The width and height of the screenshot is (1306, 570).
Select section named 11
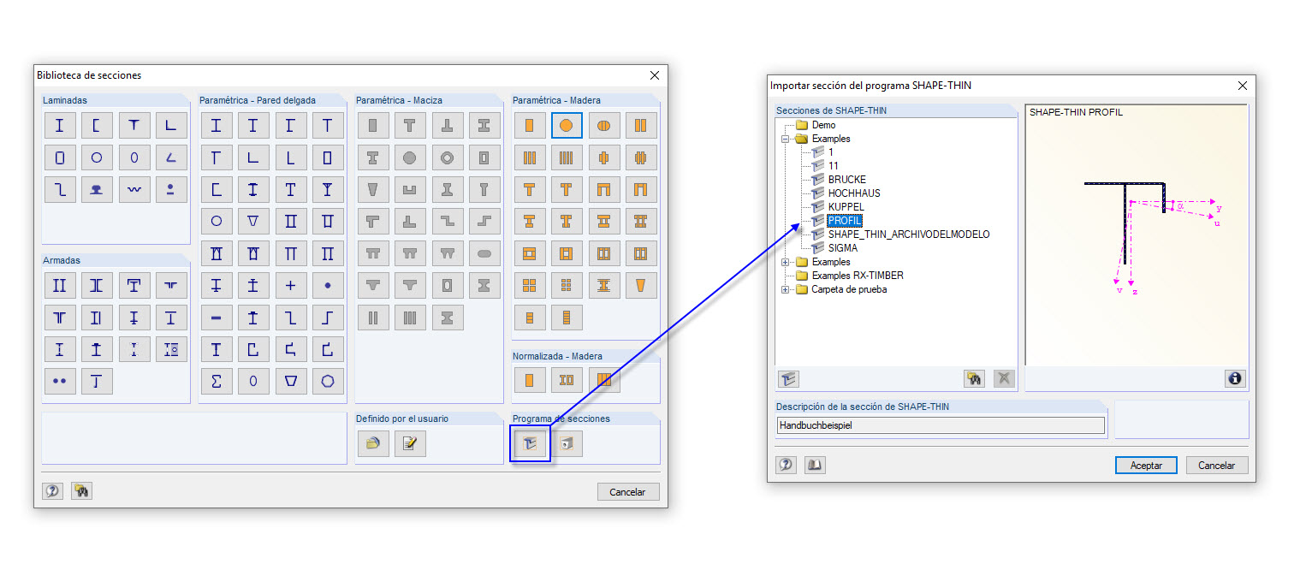[x=833, y=166]
